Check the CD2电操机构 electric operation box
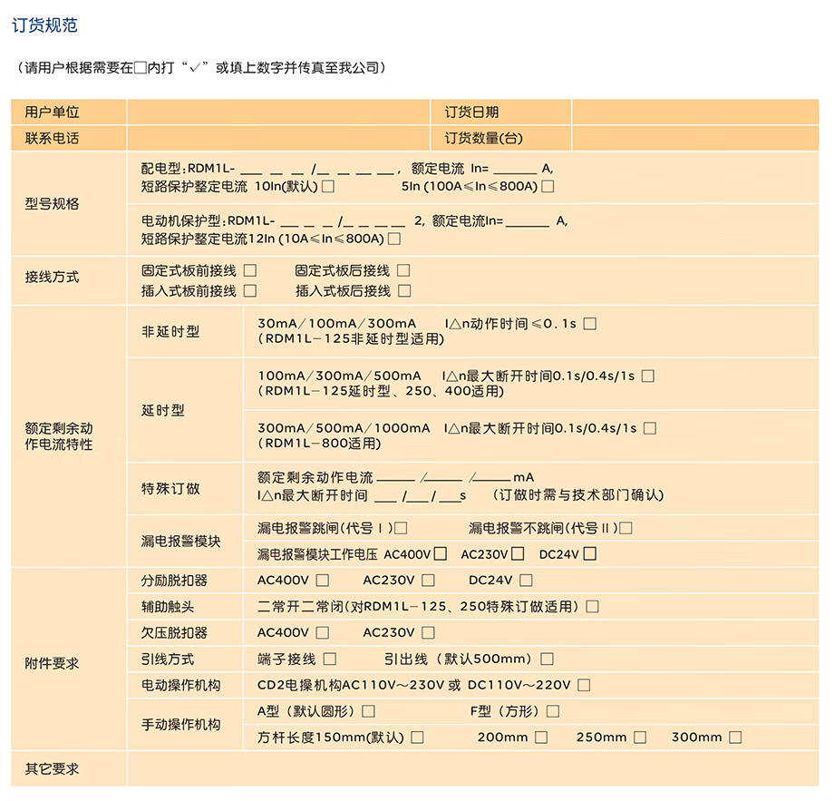Screen dimensions: 834x801 [x=584, y=686]
